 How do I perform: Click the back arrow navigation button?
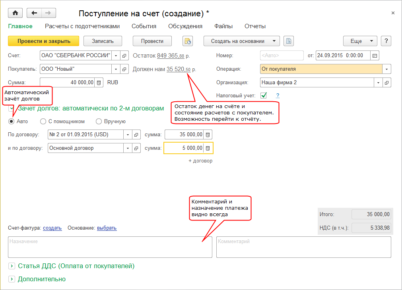pyautogui.click(x=34, y=13)
